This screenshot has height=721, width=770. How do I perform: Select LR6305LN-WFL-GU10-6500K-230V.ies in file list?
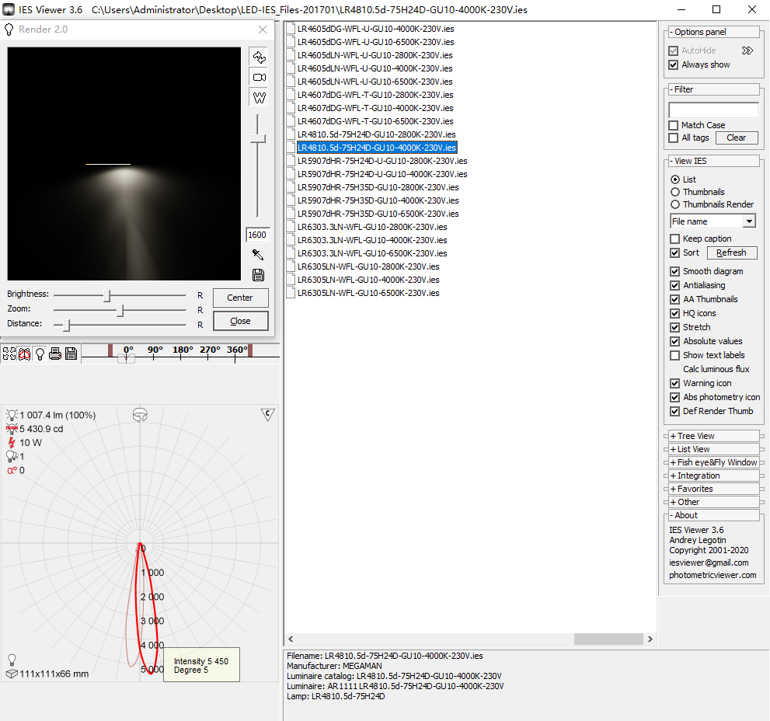(368, 293)
